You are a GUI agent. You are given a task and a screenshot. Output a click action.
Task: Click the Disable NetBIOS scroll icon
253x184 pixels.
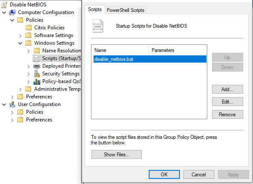(4, 5)
